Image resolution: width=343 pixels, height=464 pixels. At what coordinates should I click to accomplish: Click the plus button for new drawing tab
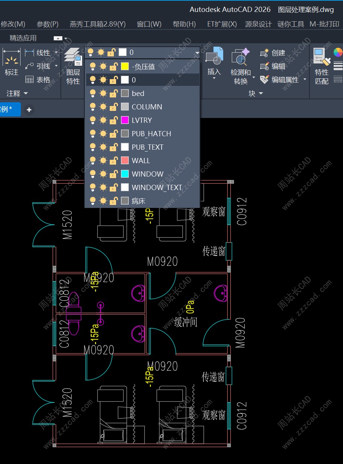(29, 109)
